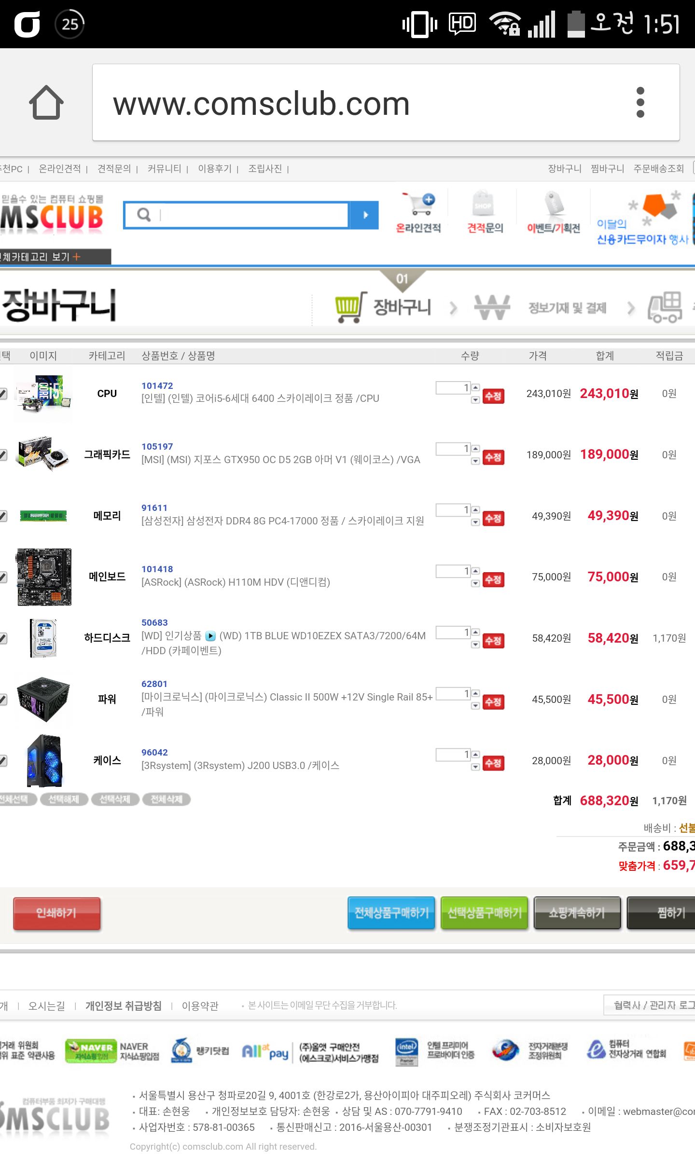This screenshot has height=1154, width=695.
Task: Open the 조립사진 top menu item
Action: pyautogui.click(x=265, y=168)
